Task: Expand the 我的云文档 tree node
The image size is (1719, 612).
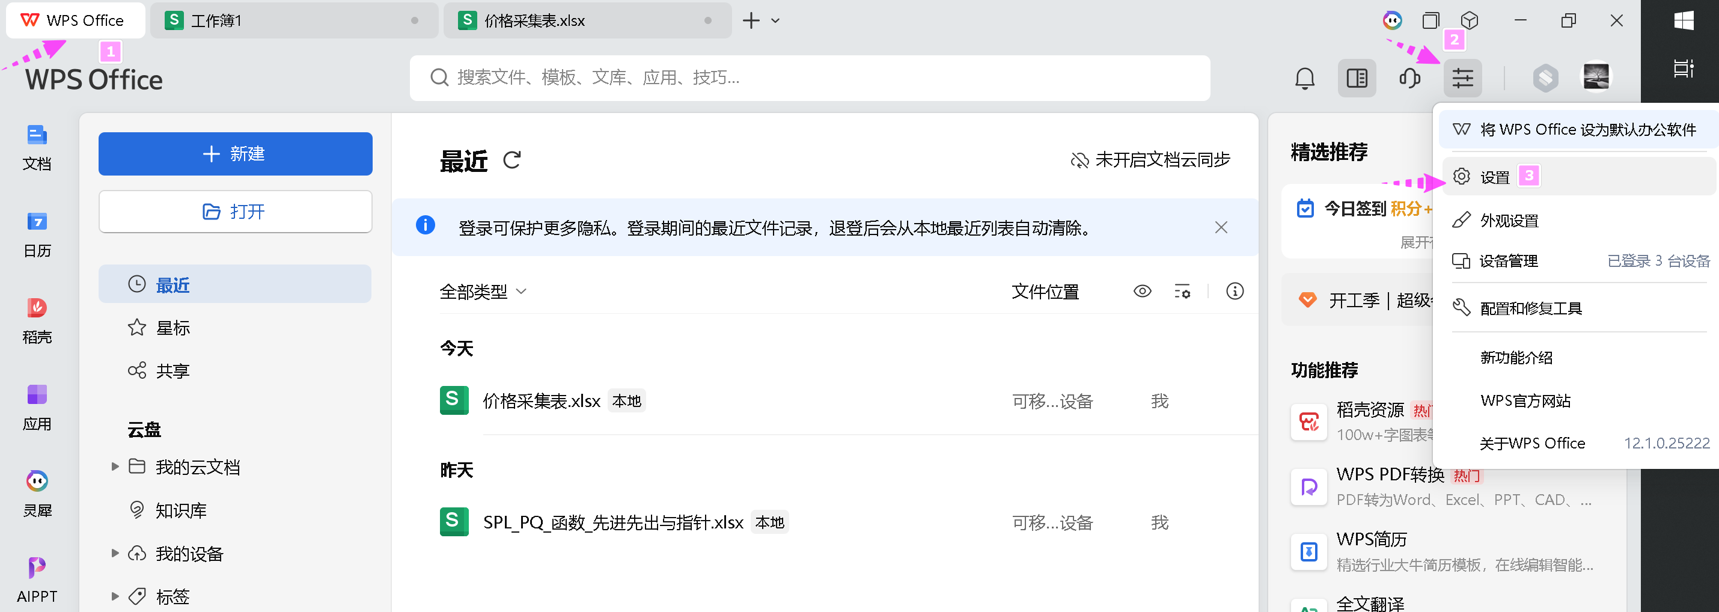Action: coord(115,467)
